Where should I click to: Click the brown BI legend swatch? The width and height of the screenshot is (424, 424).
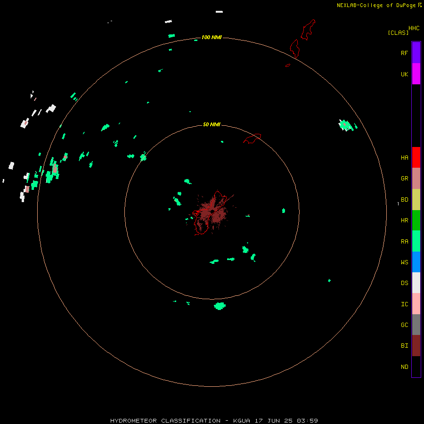[x=416, y=346]
